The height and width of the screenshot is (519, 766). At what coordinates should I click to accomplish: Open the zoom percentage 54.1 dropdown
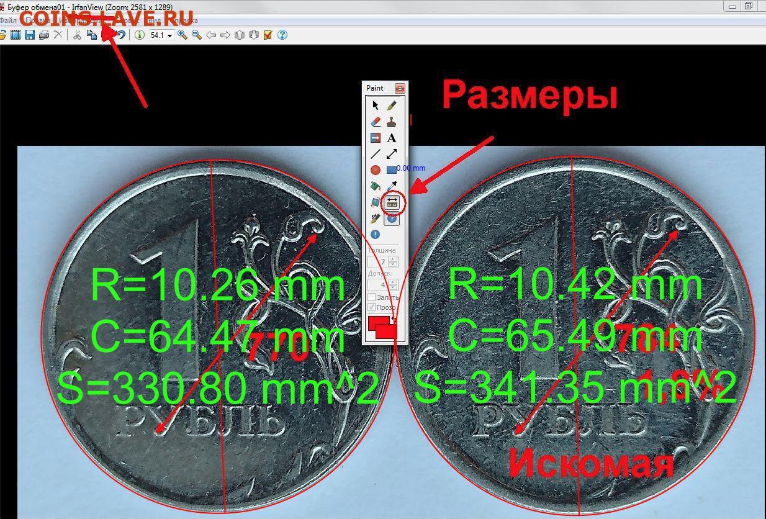tap(169, 36)
